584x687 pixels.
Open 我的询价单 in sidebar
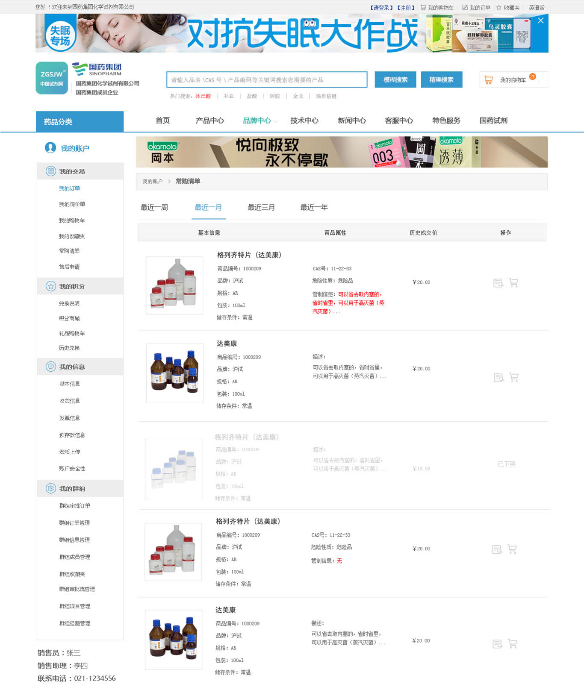pyautogui.click(x=72, y=204)
